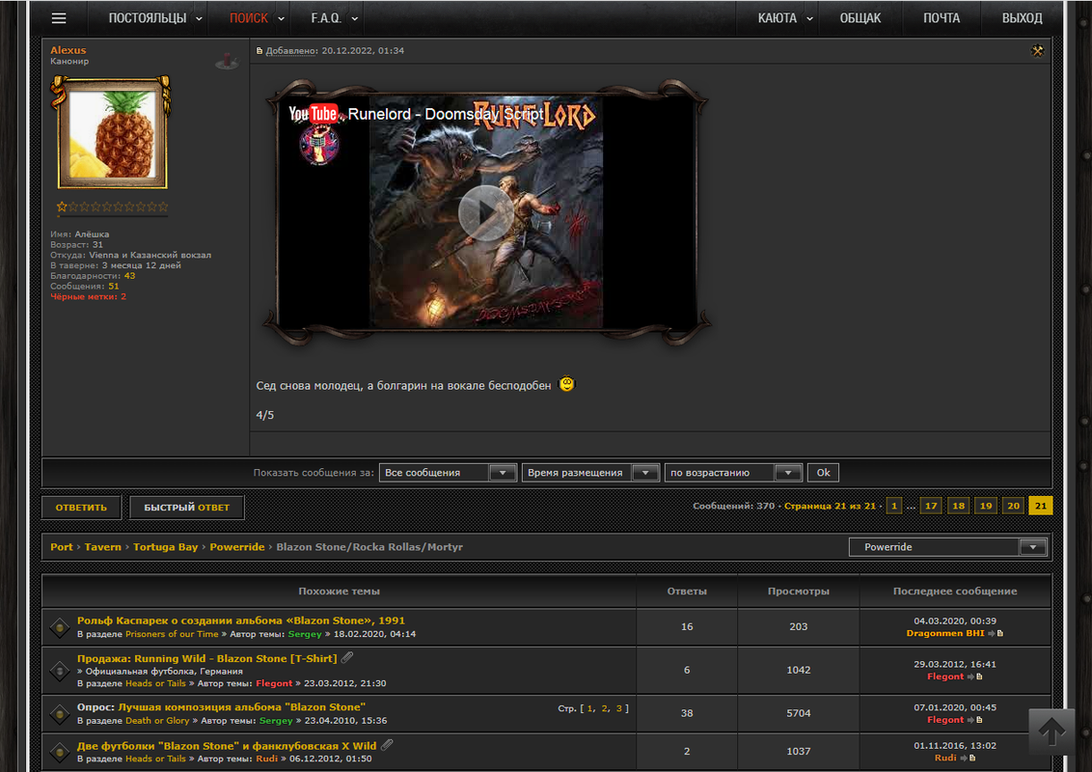This screenshot has height=772, width=1092.
Task: Click the ОТВЕТИТЬ button
Action: coord(81,508)
